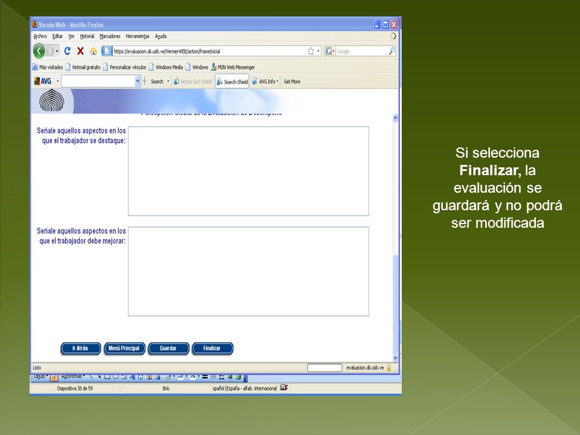Image resolution: width=580 pixels, height=435 pixels.
Task: Click the page identity icon in address bar
Action: coord(106,51)
